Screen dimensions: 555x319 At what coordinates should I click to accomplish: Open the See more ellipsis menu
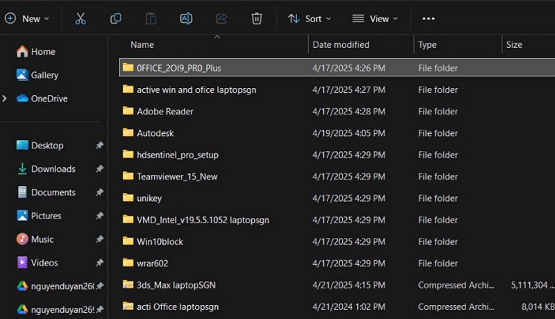428,19
